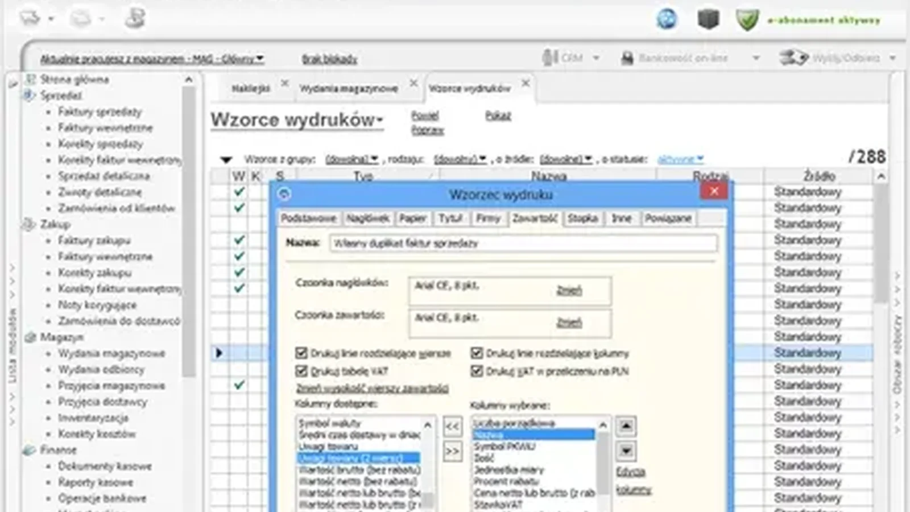Switch to the Nagłówek tab
910x512 pixels.
(x=367, y=218)
